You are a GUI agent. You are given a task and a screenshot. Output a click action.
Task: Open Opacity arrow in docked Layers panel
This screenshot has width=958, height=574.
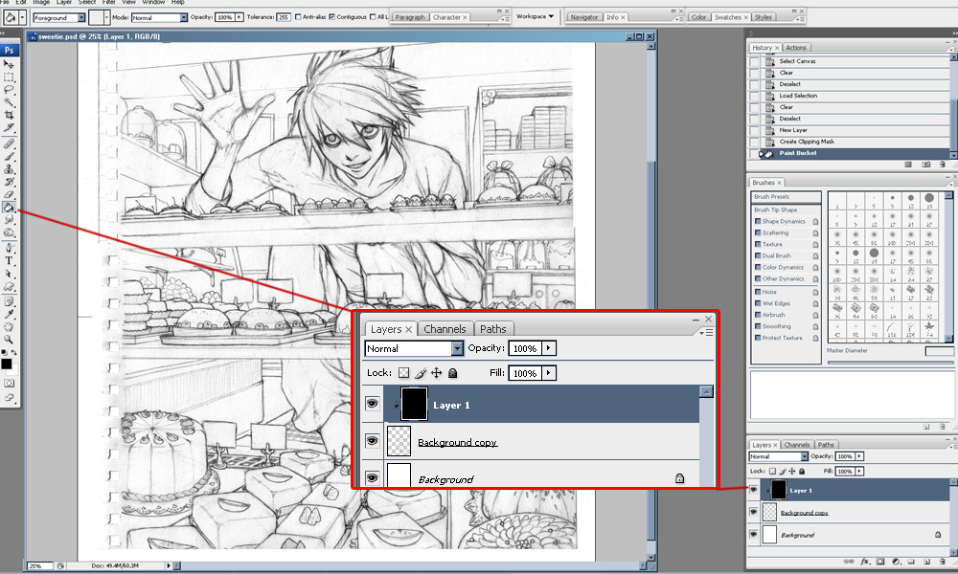point(859,456)
